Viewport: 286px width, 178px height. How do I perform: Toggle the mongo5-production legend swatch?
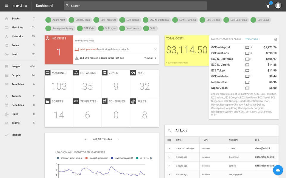(x=86, y=158)
